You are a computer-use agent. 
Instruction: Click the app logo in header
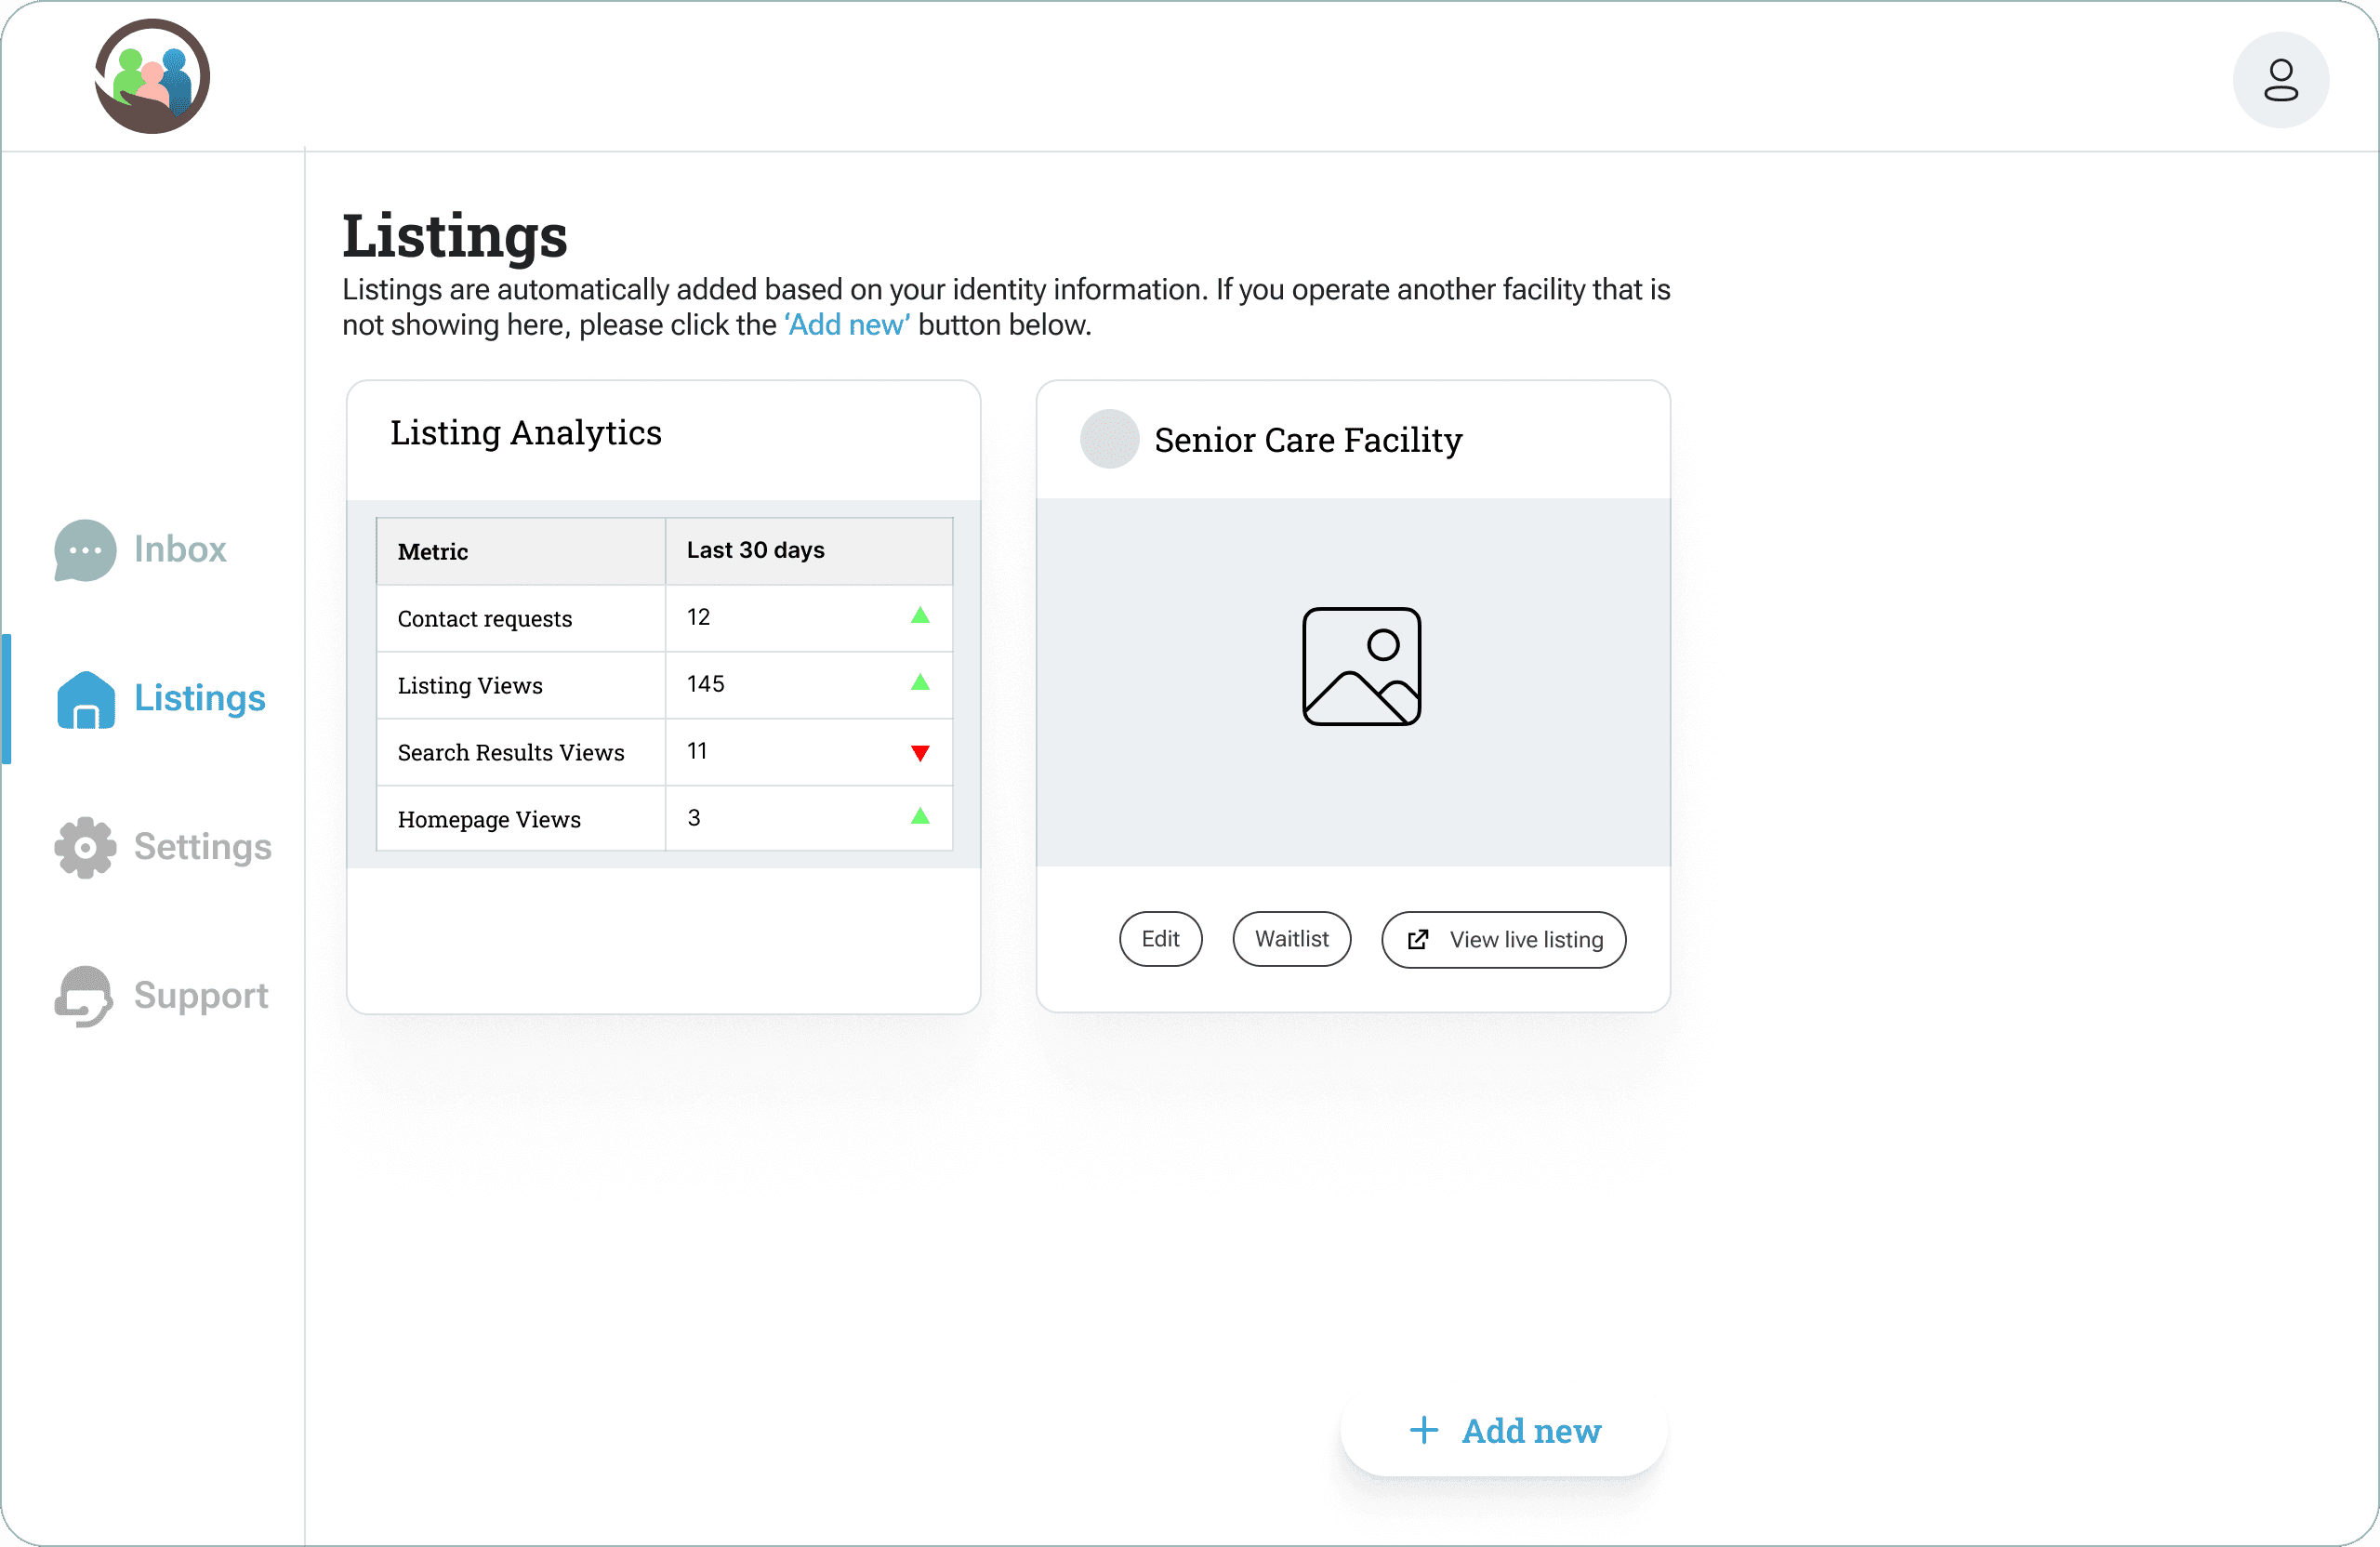[152, 77]
